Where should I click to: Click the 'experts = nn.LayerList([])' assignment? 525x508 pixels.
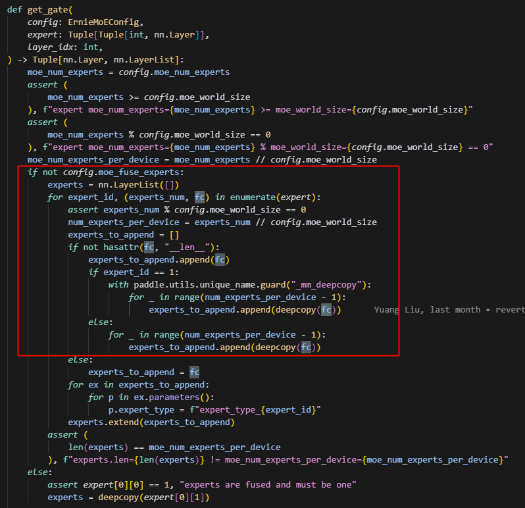113,185
